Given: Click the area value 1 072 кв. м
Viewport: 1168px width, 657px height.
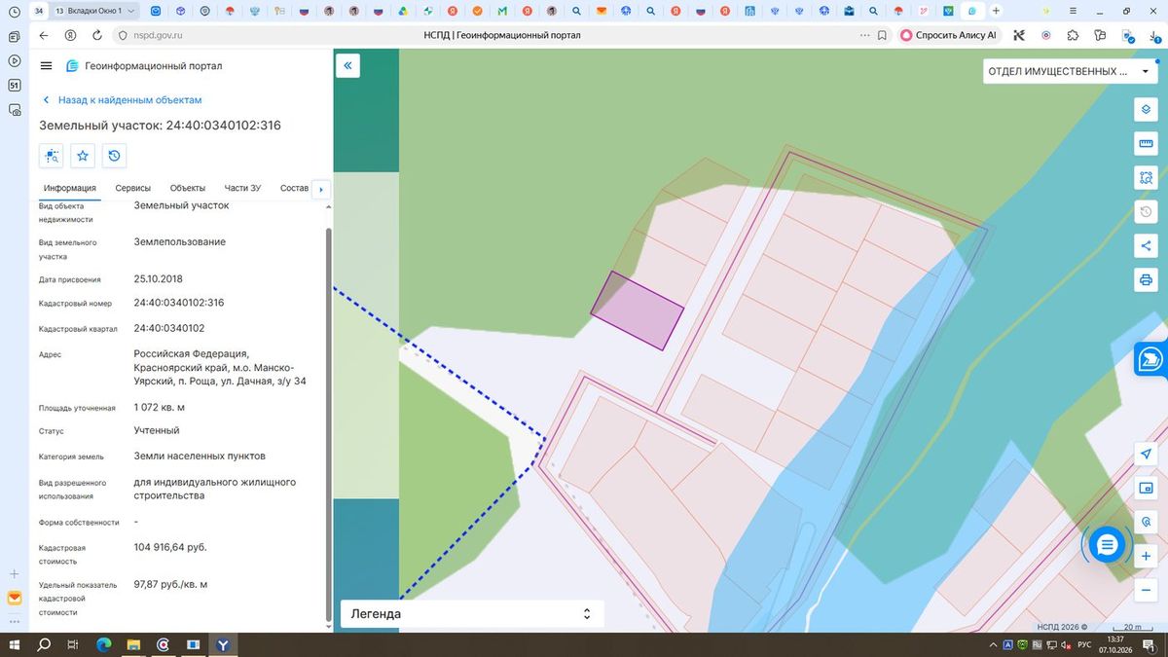Looking at the screenshot, I should [x=159, y=407].
